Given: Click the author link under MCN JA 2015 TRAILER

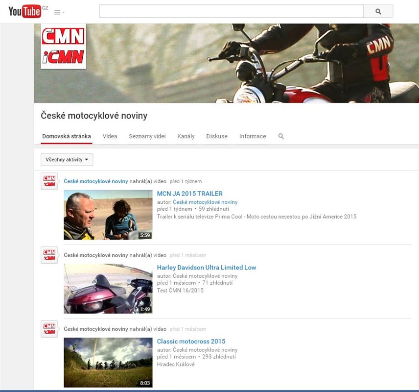Looking at the screenshot, I should pyautogui.click(x=205, y=202).
